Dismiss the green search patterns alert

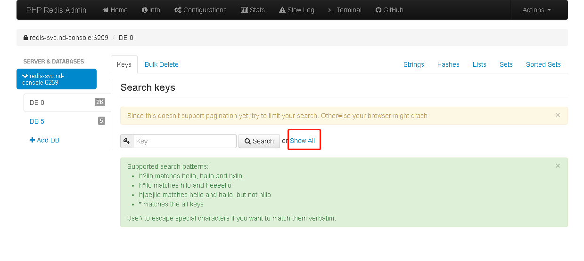[558, 166]
